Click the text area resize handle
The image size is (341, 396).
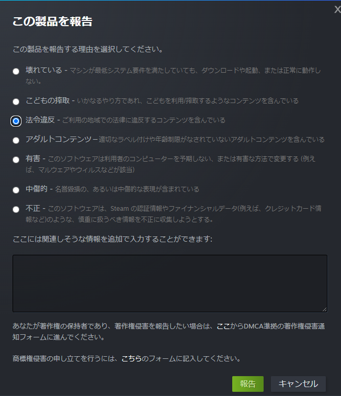tap(324, 309)
